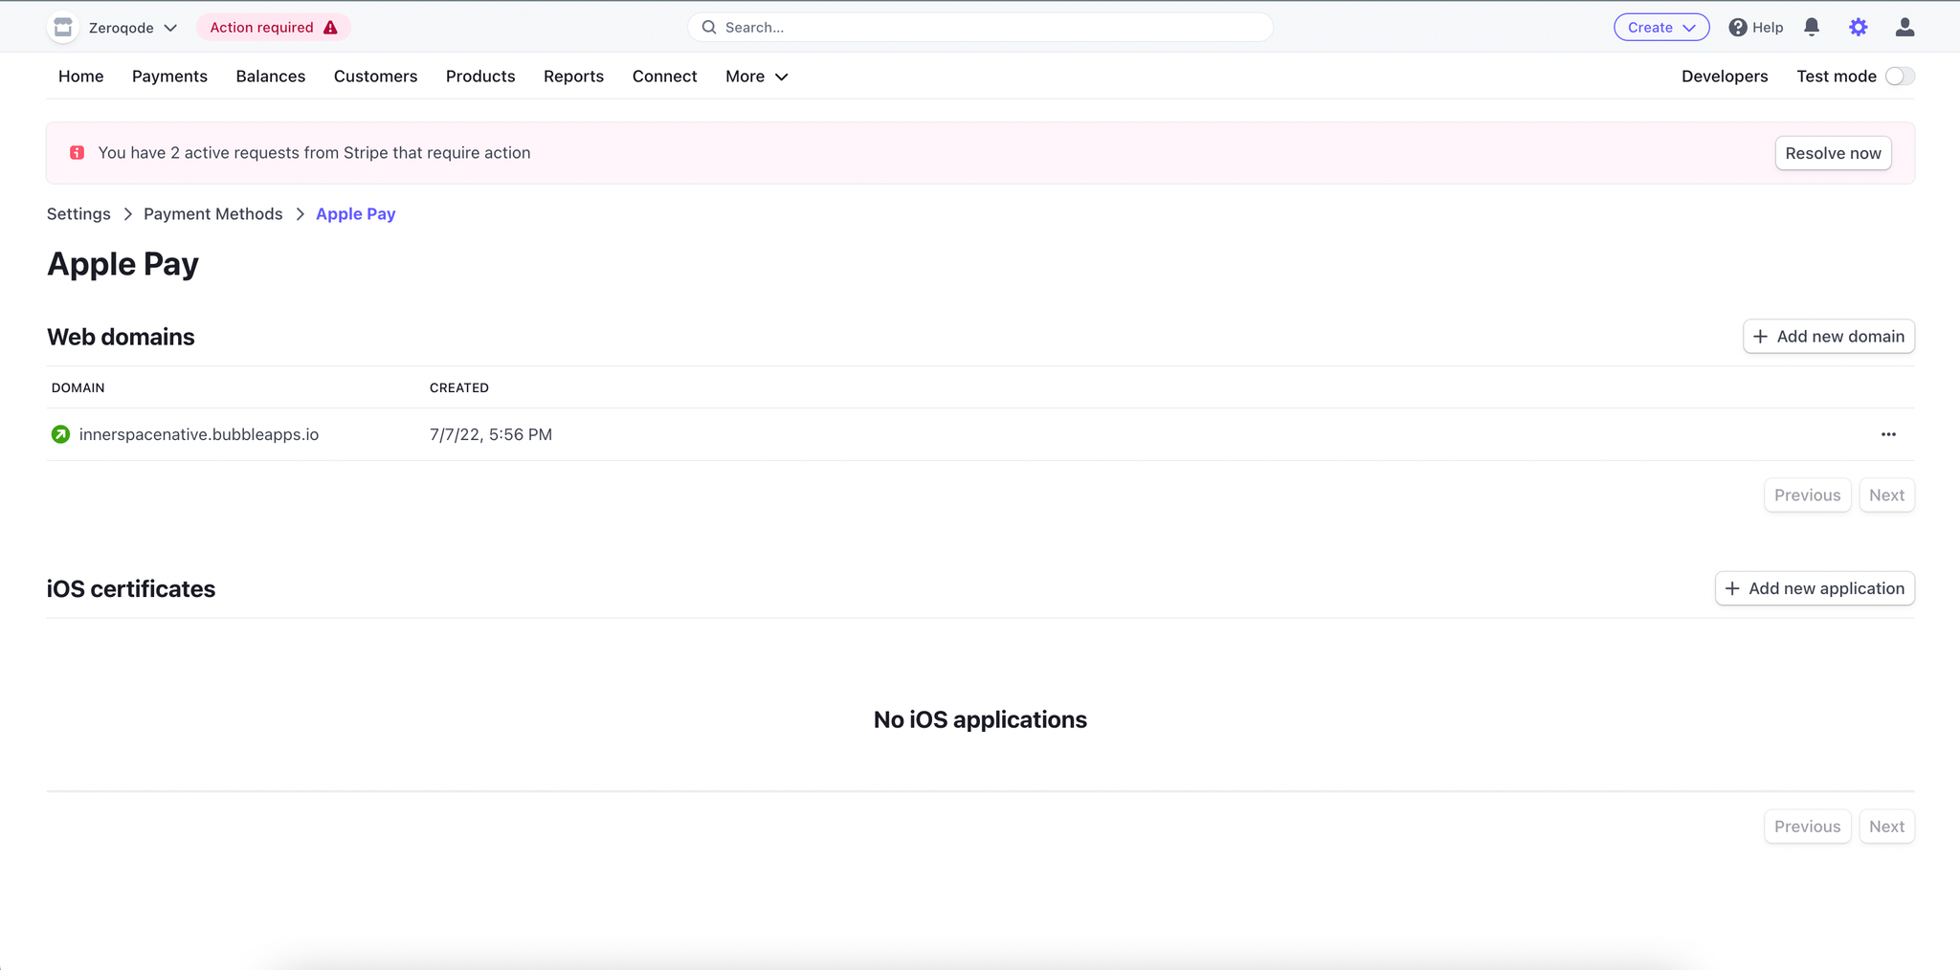Screen dimensions: 1960x970
Task: Click the green status icon beside innerspacenative domain
Action: [60, 434]
